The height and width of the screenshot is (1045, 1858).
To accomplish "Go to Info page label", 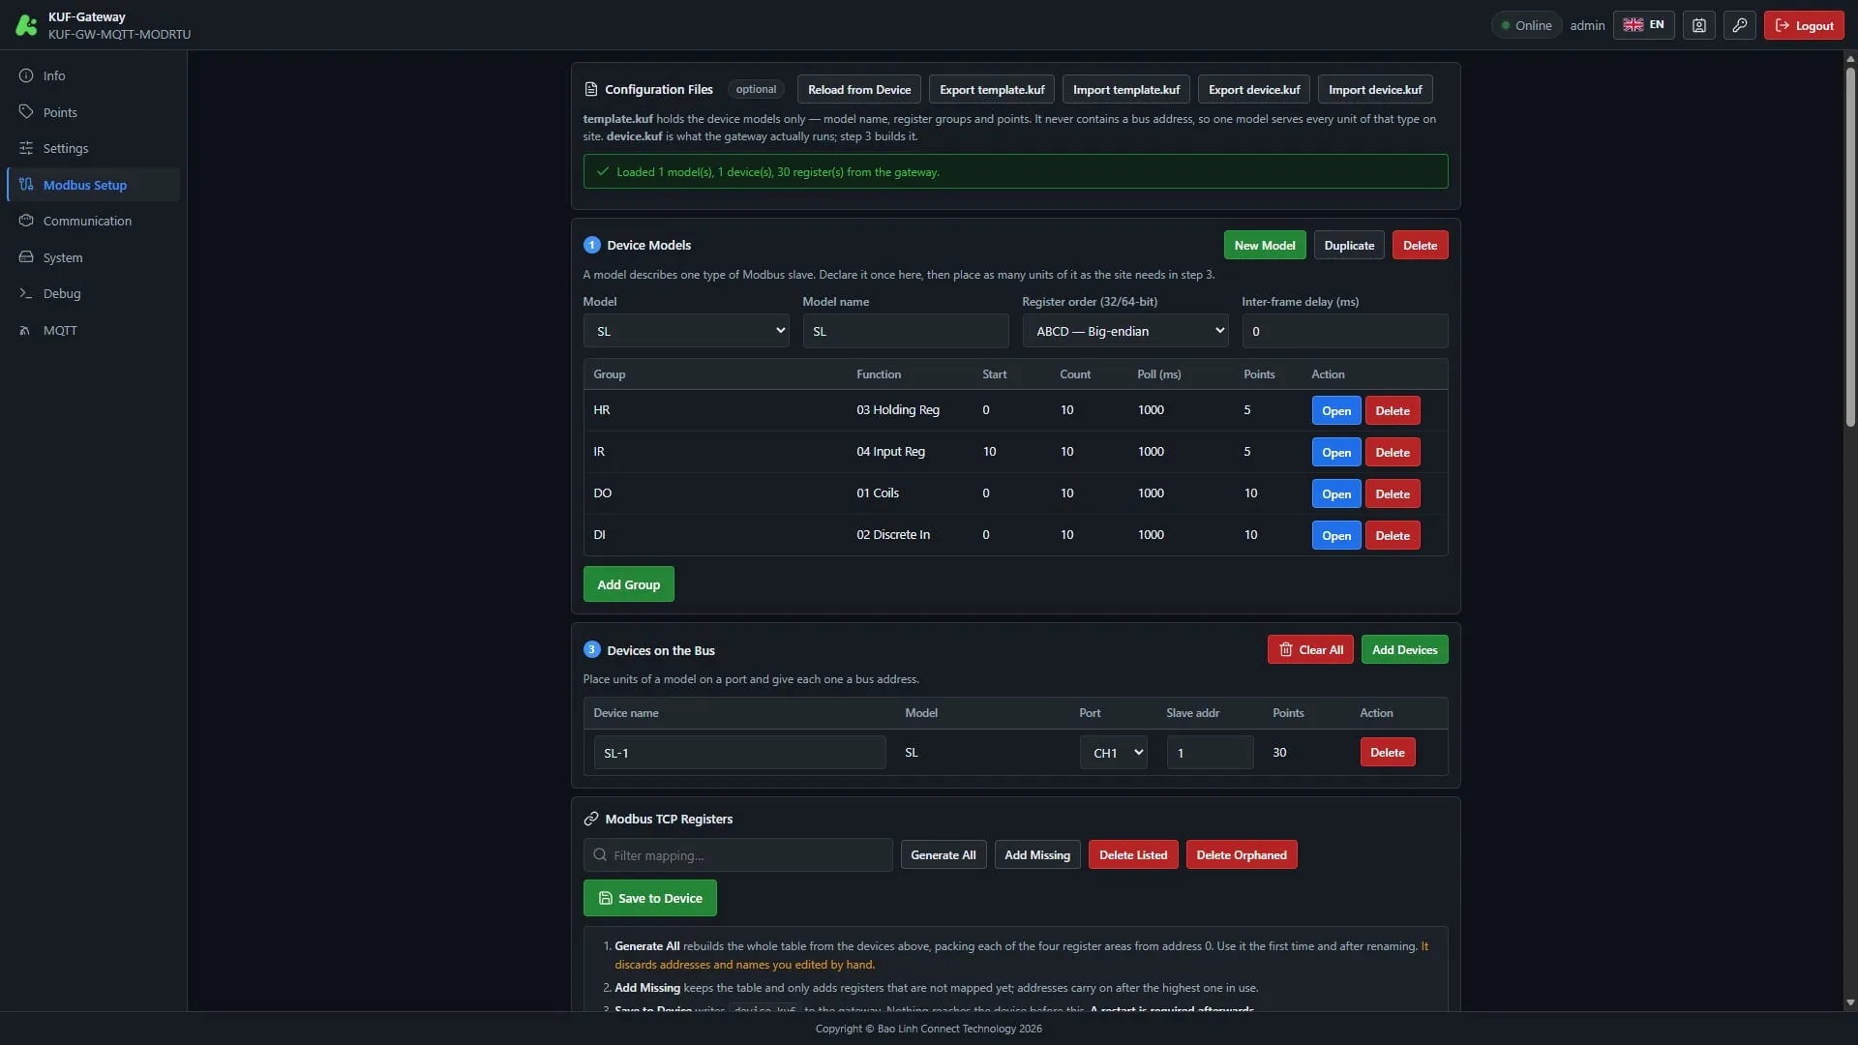I will pos(54,75).
